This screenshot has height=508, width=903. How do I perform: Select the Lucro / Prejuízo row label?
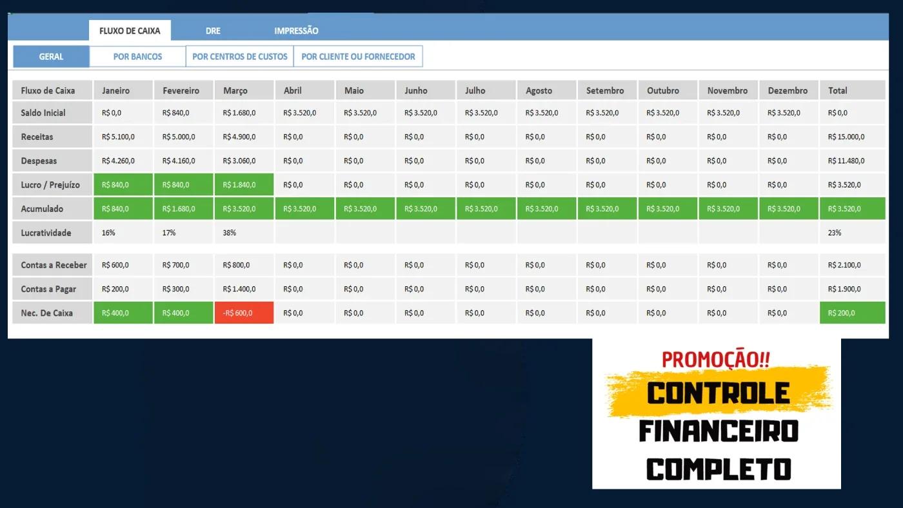[52, 184]
